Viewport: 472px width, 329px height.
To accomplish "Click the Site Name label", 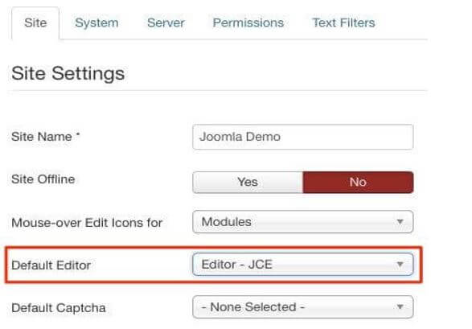I will [46, 137].
